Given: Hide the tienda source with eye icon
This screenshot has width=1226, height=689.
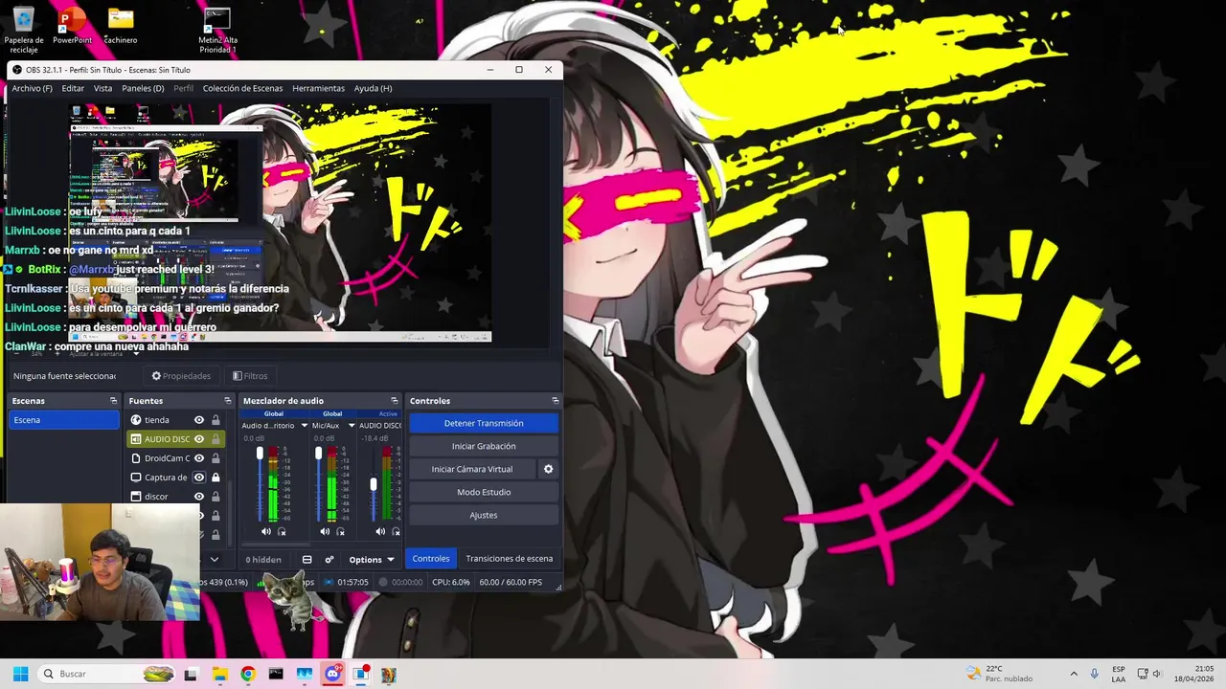Looking at the screenshot, I should (199, 420).
